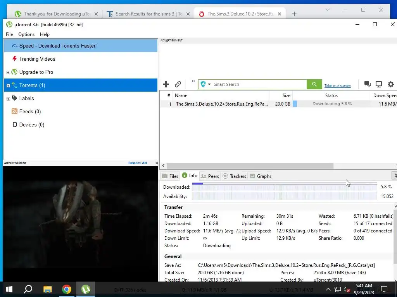Open a new Chrome tab with plus button
The image size is (397, 297).
pyautogui.click(x=294, y=14)
